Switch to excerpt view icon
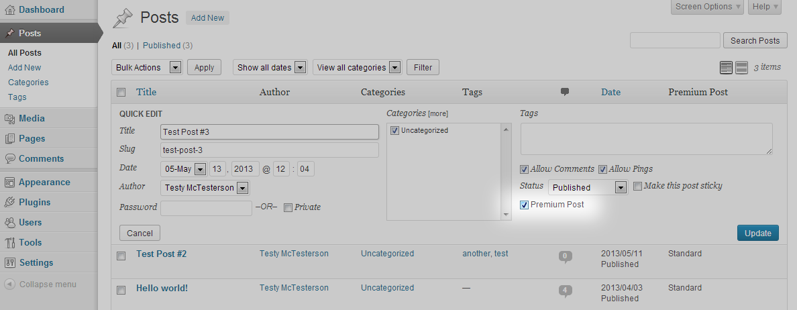This screenshot has height=310, width=797. pyautogui.click(x=741, y=67)
